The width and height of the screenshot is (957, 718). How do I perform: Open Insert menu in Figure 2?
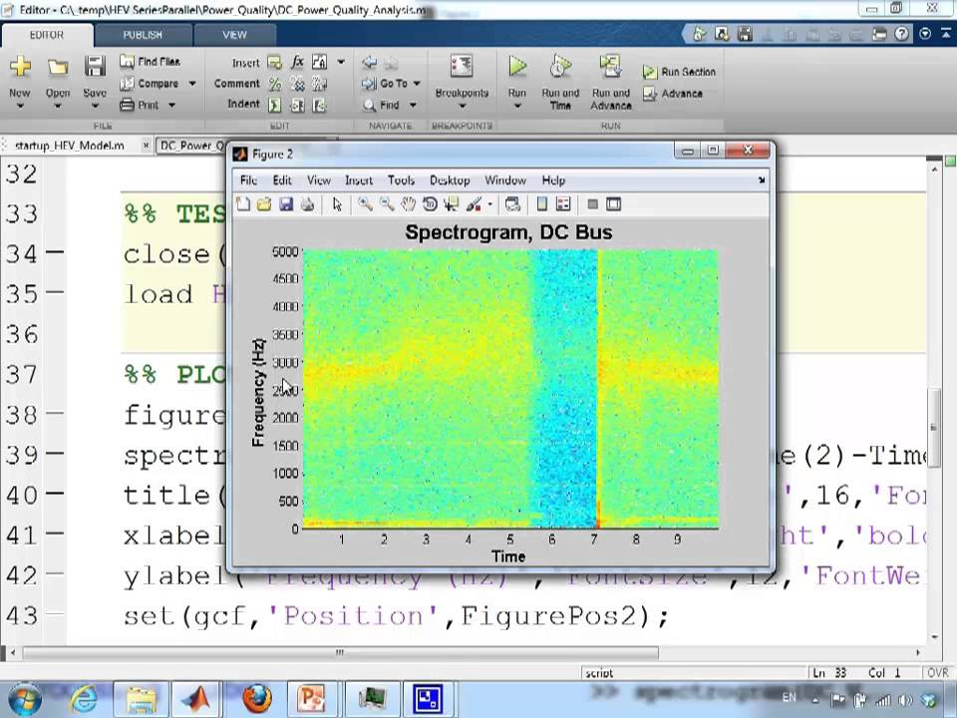[x=359, y=180]
